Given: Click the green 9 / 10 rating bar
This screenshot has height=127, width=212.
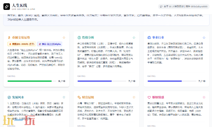Looking at the screenshot, I should tap(32, 81).
